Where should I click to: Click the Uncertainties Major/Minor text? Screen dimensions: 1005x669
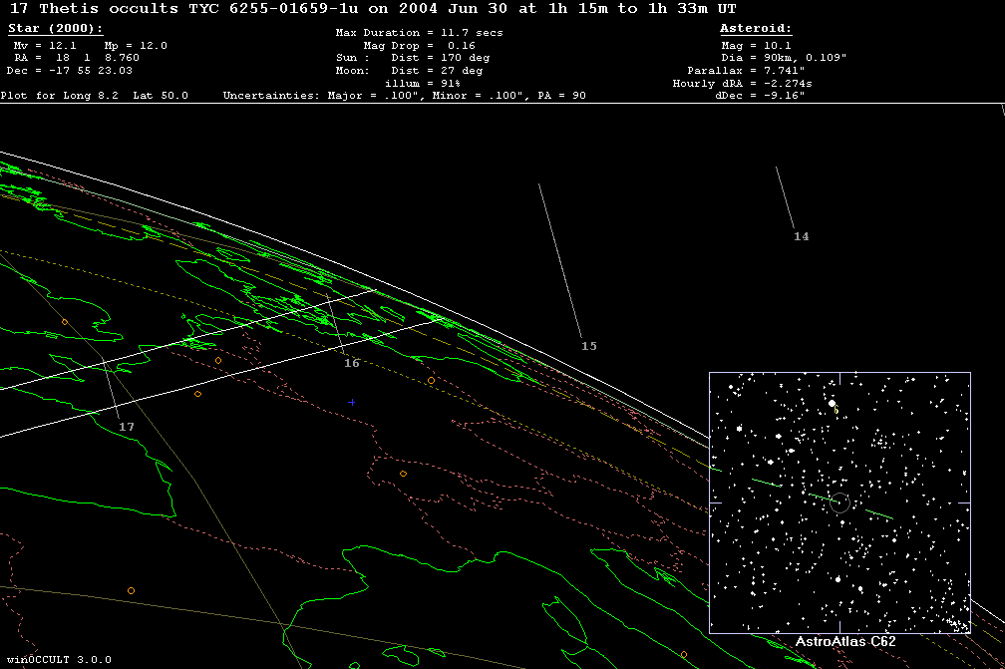(x=404, y=96)
